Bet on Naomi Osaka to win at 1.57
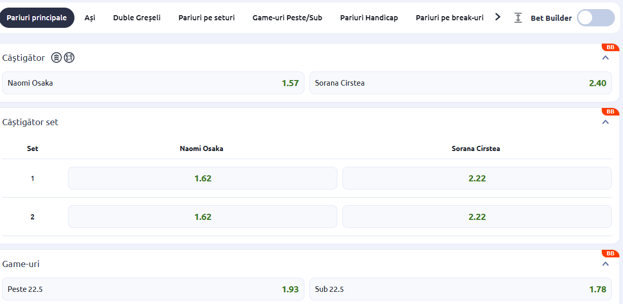 (153, 83)
